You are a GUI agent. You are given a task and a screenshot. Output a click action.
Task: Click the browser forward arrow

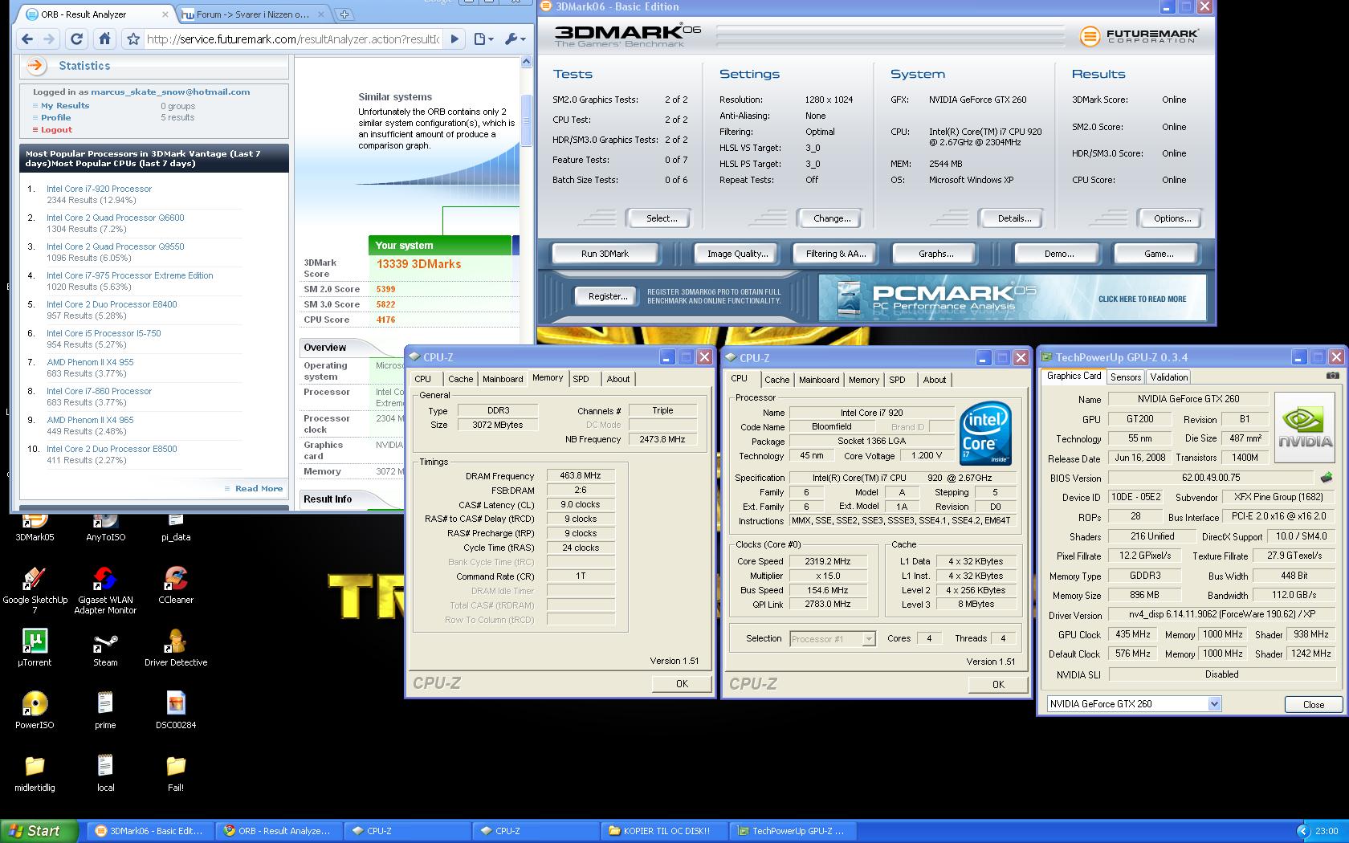(49, 39)
